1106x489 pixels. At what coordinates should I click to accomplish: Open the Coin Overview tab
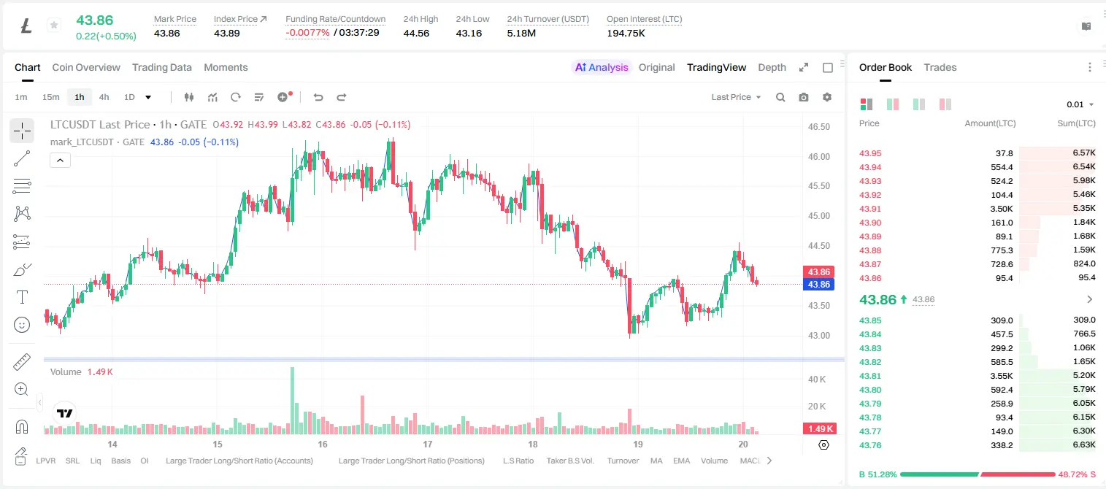[x=86, y=67]
